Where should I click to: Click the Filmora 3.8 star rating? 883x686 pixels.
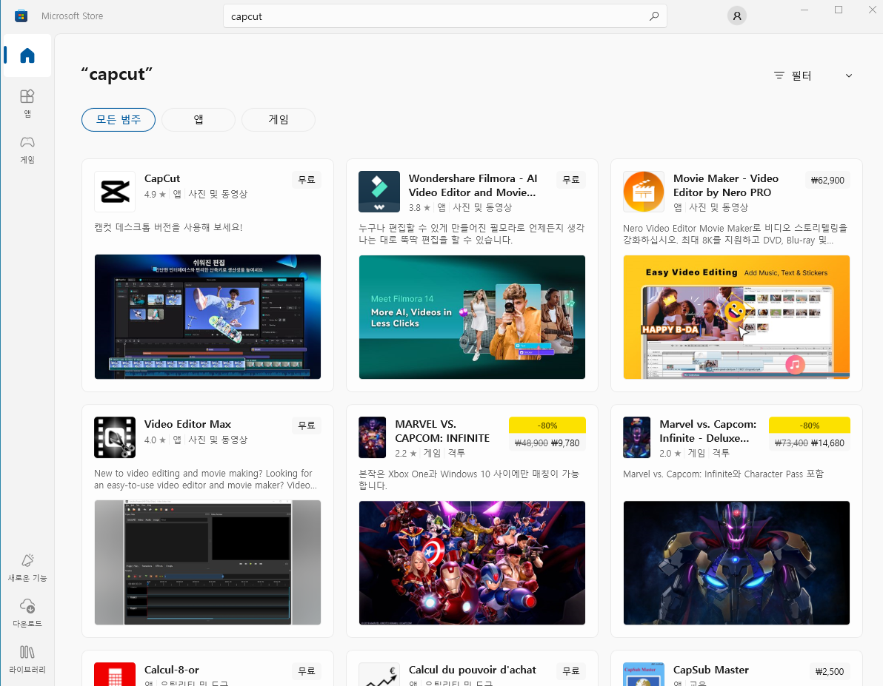pos(419,208)
